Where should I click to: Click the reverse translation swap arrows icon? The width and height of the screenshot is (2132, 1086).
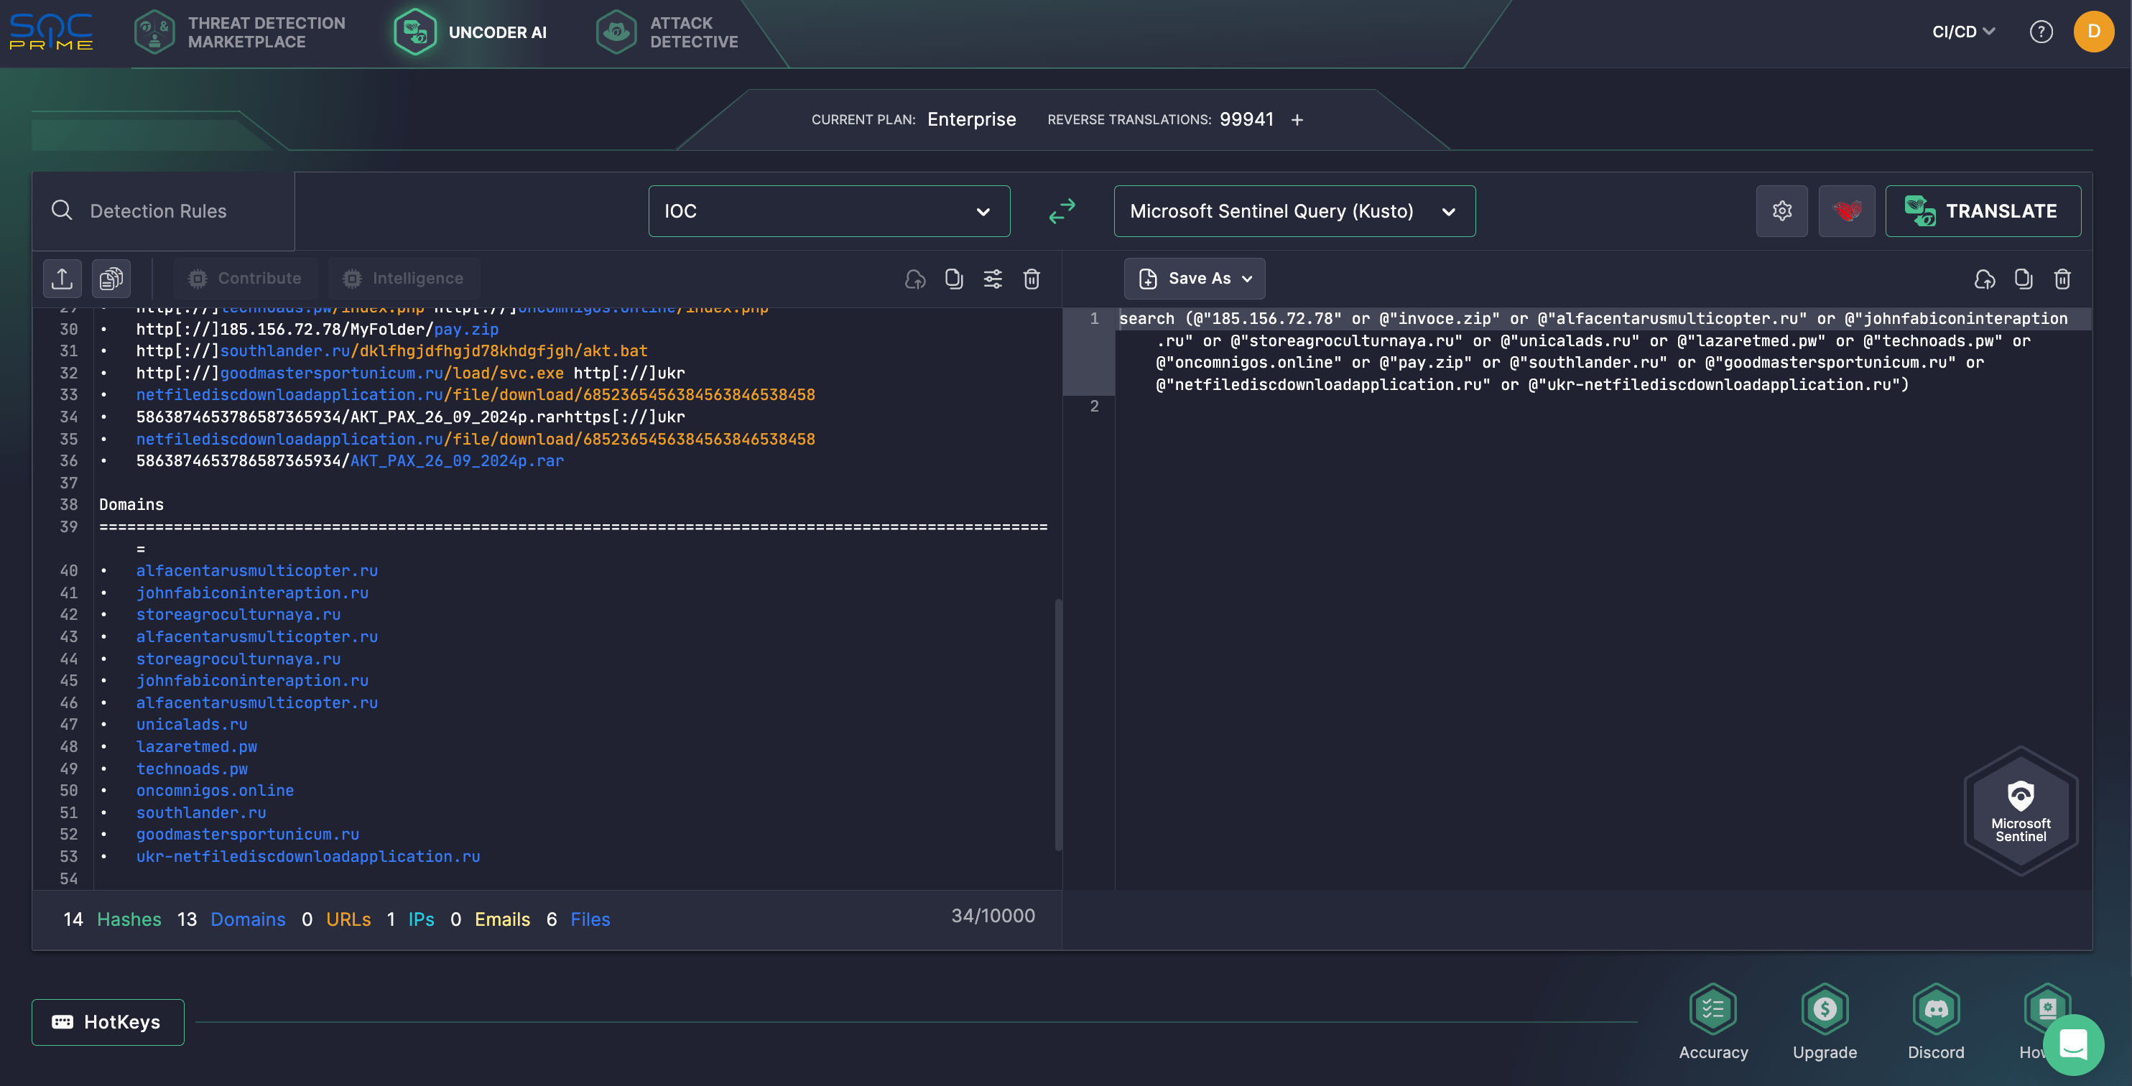(x=1061, y=210)
